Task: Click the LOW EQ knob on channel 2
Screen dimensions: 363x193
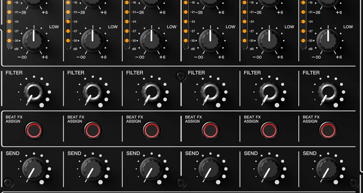Action: click(x=93, y=40)
